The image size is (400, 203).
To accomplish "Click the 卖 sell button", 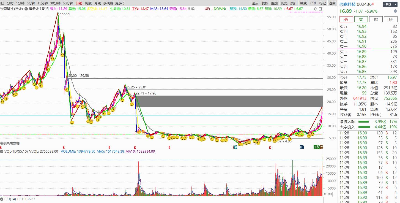I will [361, 19].
